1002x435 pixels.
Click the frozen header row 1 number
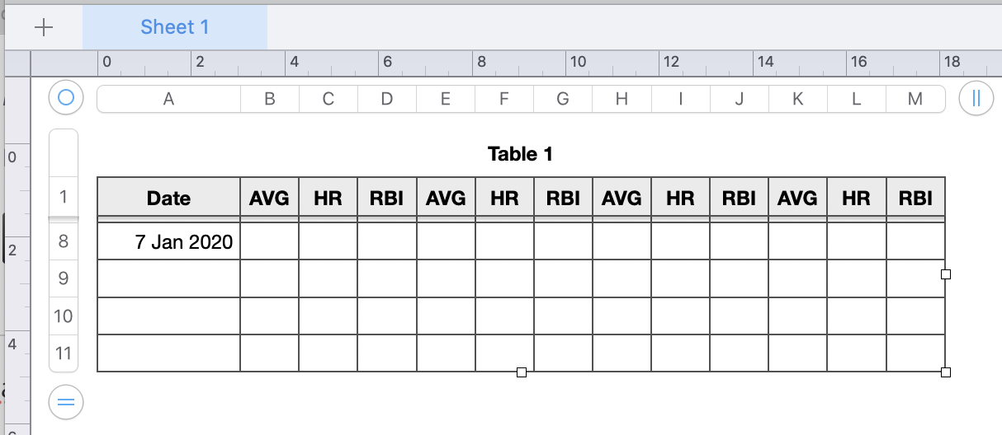(64, 197)
